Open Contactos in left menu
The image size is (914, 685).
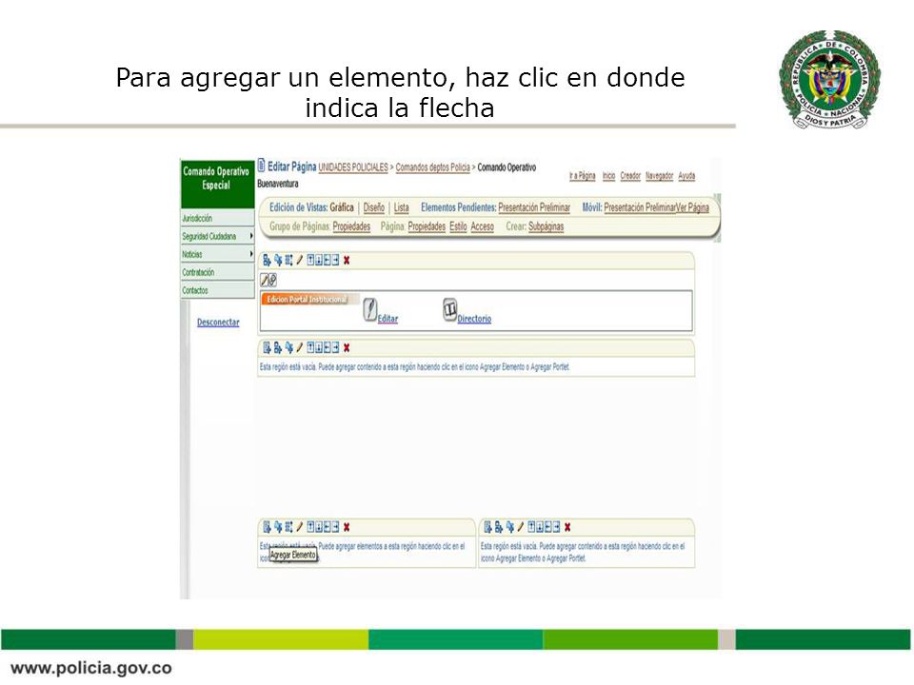[x=194, y=291]
